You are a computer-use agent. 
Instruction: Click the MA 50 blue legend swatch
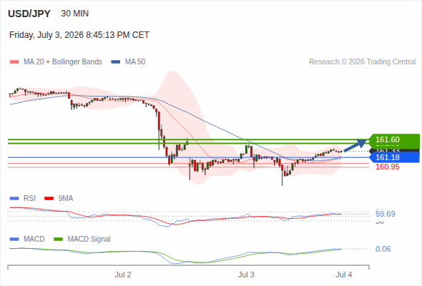point(115,62)
